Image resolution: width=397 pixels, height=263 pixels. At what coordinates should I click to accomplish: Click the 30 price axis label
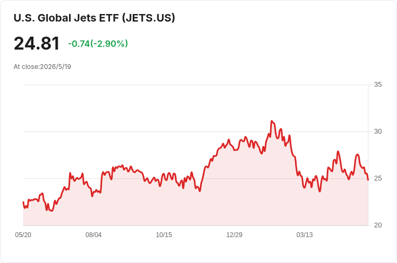point(378,131)
